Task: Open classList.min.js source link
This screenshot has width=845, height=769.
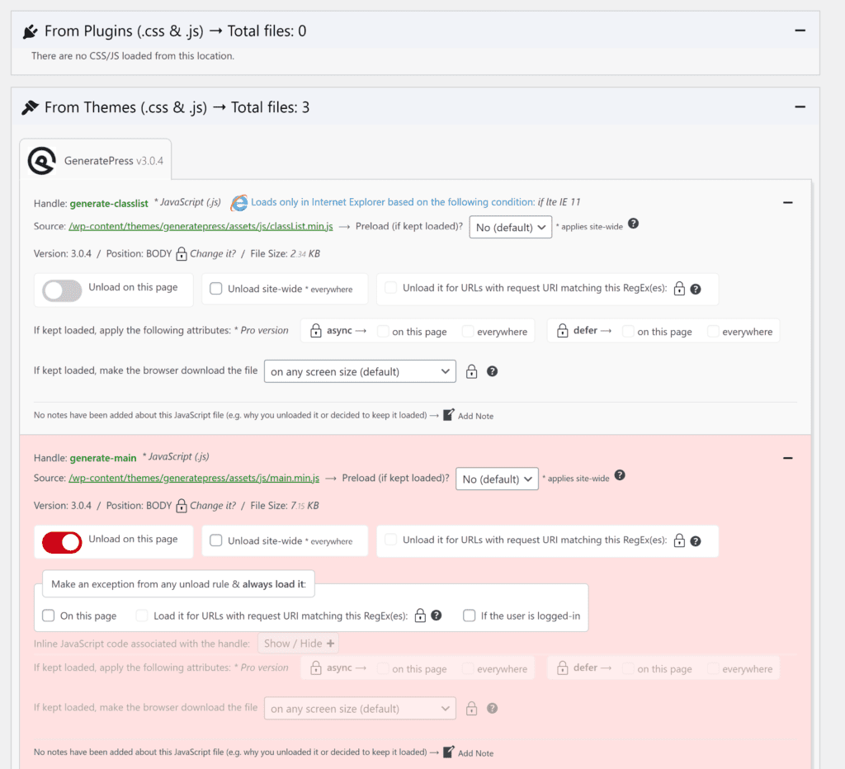Action: 201,226
